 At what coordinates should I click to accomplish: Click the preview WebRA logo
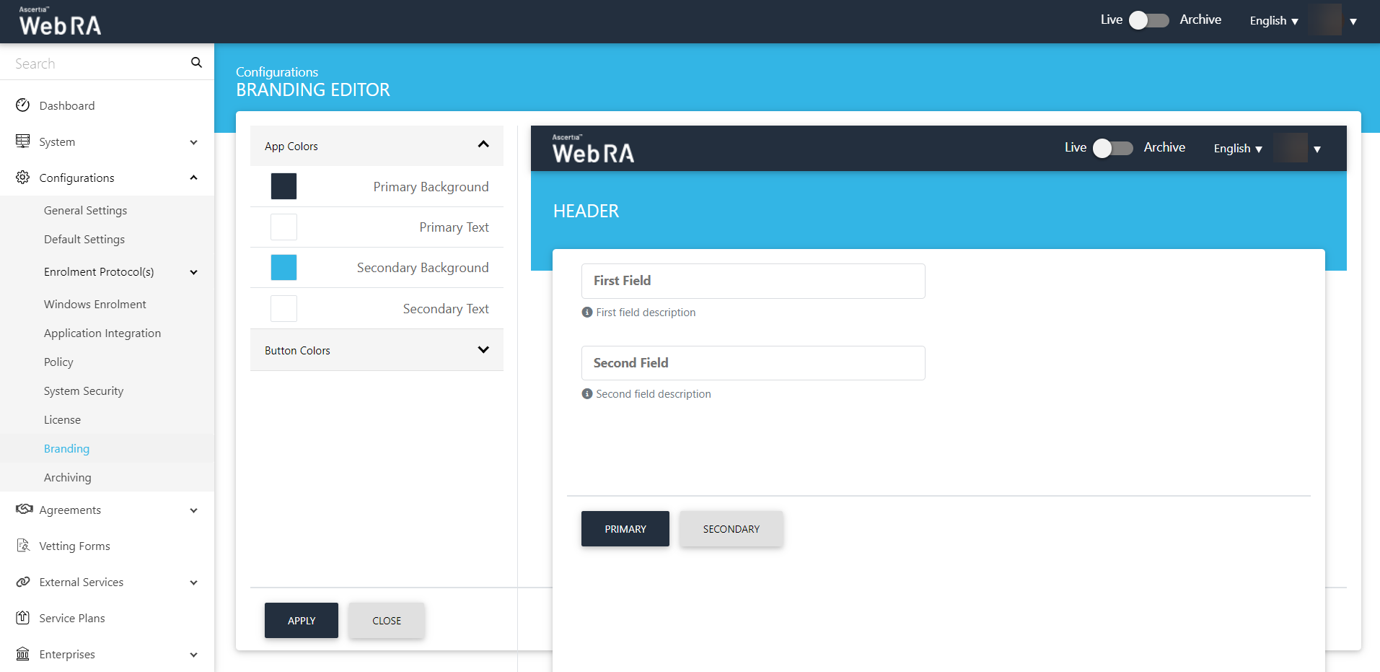[593, 149]
